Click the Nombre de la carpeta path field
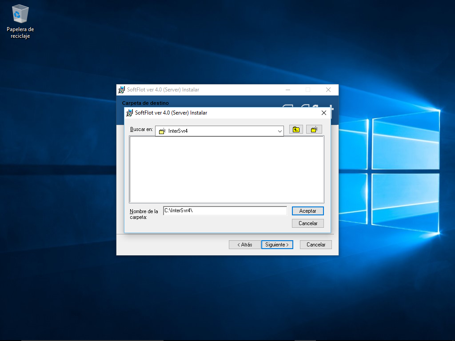Image resolution: width=455 pixels, height=341 pixels. pyautogui.click(x=225, y=211)
